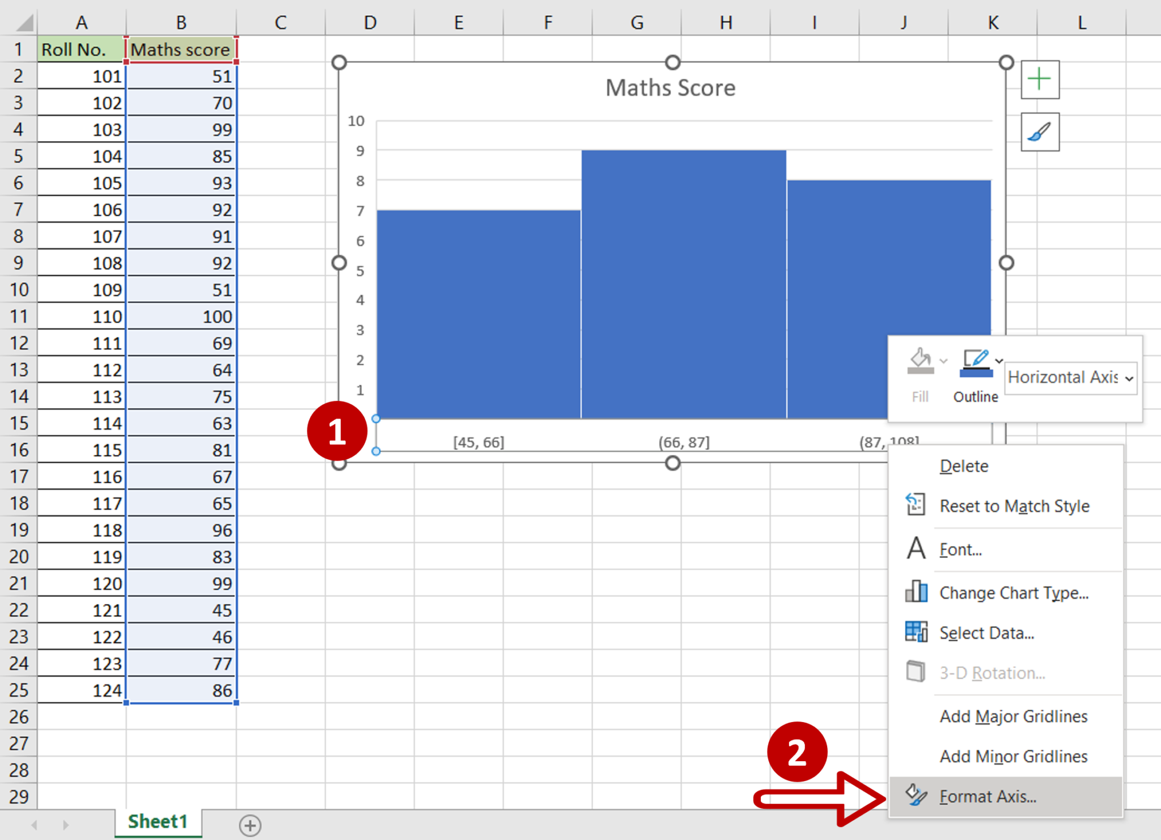Image resolution: width=1161 pixels, height=840 pixels.
Task: Click the New Sheet plus button
Action: 250,825
